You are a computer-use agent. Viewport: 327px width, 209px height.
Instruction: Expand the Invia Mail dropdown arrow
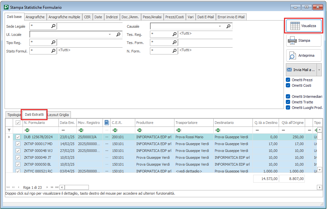319,70
